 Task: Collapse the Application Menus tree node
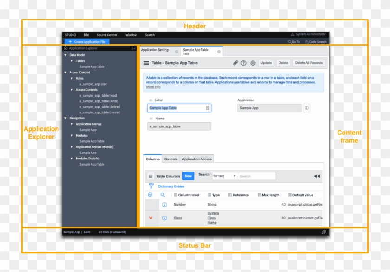pyautogui.click(x=71, y=124)
